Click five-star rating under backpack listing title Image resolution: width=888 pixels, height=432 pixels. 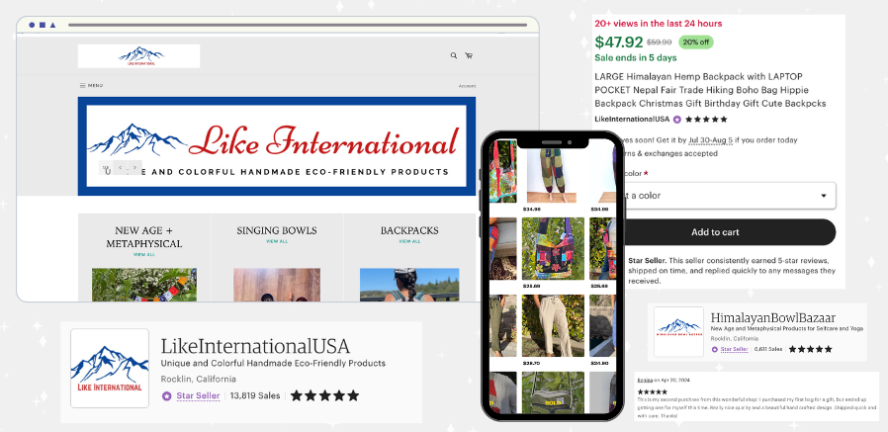click(x=706, y=120)
